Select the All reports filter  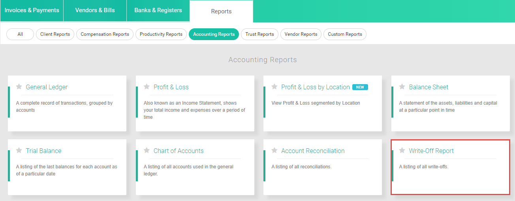tap(20, 34)
